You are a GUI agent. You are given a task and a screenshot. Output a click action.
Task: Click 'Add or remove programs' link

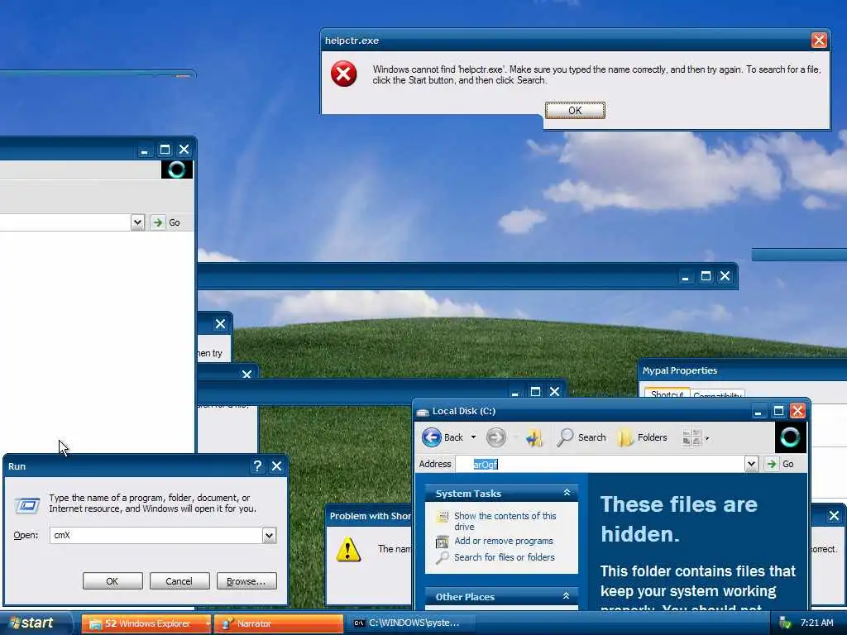click(x=504, y=541)
